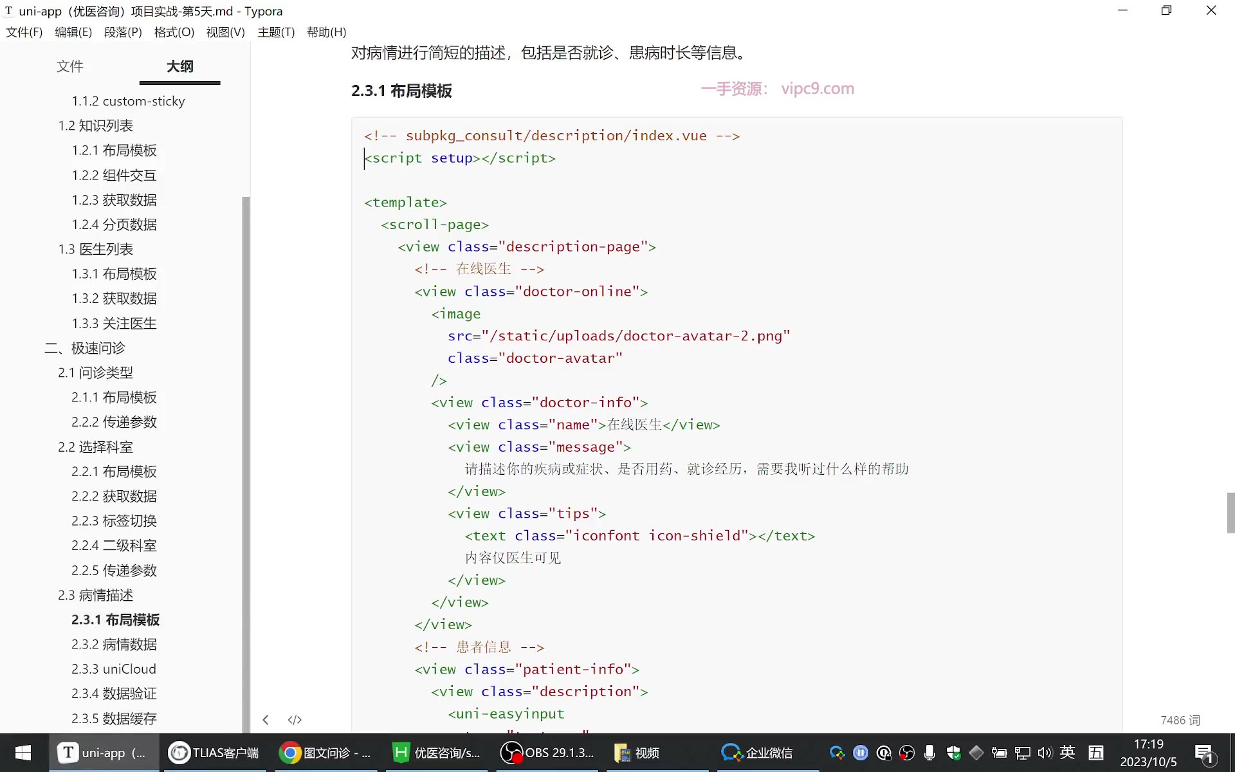Screen dimensions: 1235x772
Task: Go to outline heading 1.3 医生列表
Action: tap(95, 249)
